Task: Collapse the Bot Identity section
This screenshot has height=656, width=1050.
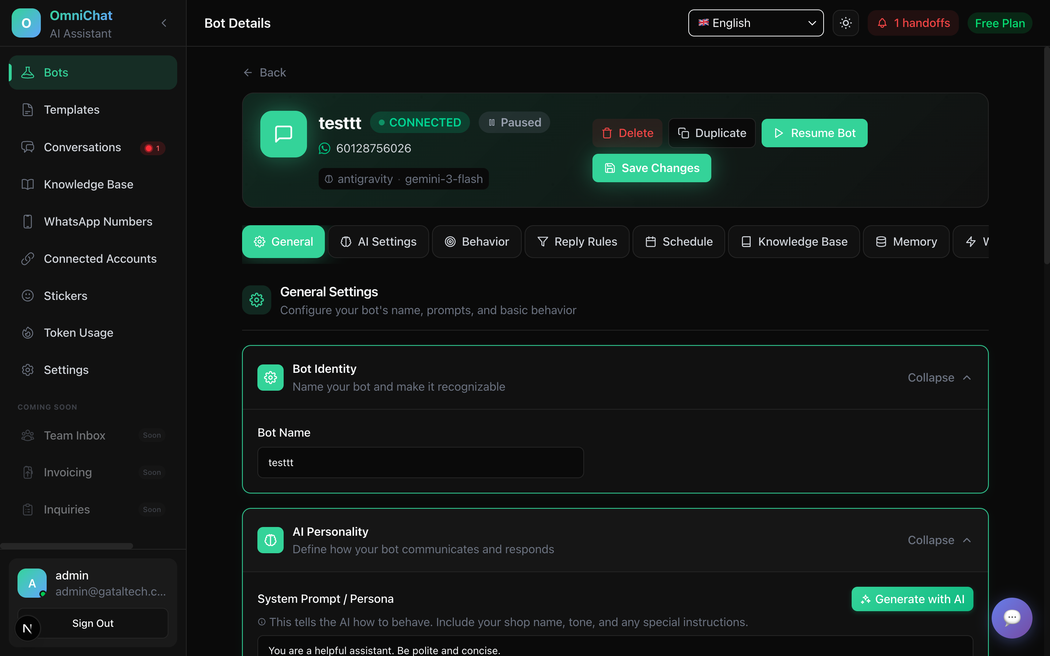Action: 939,378
